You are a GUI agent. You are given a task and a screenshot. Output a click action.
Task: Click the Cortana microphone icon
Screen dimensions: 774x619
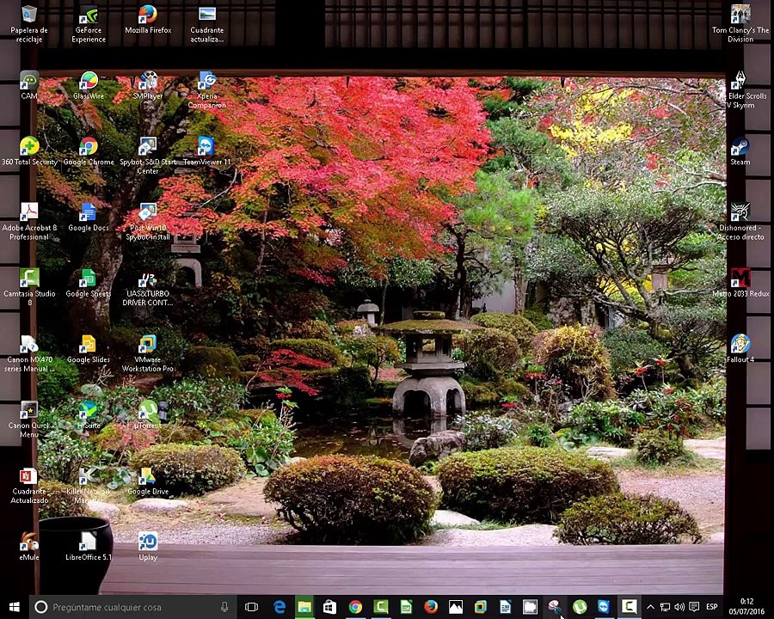click(x=224, y=607)
